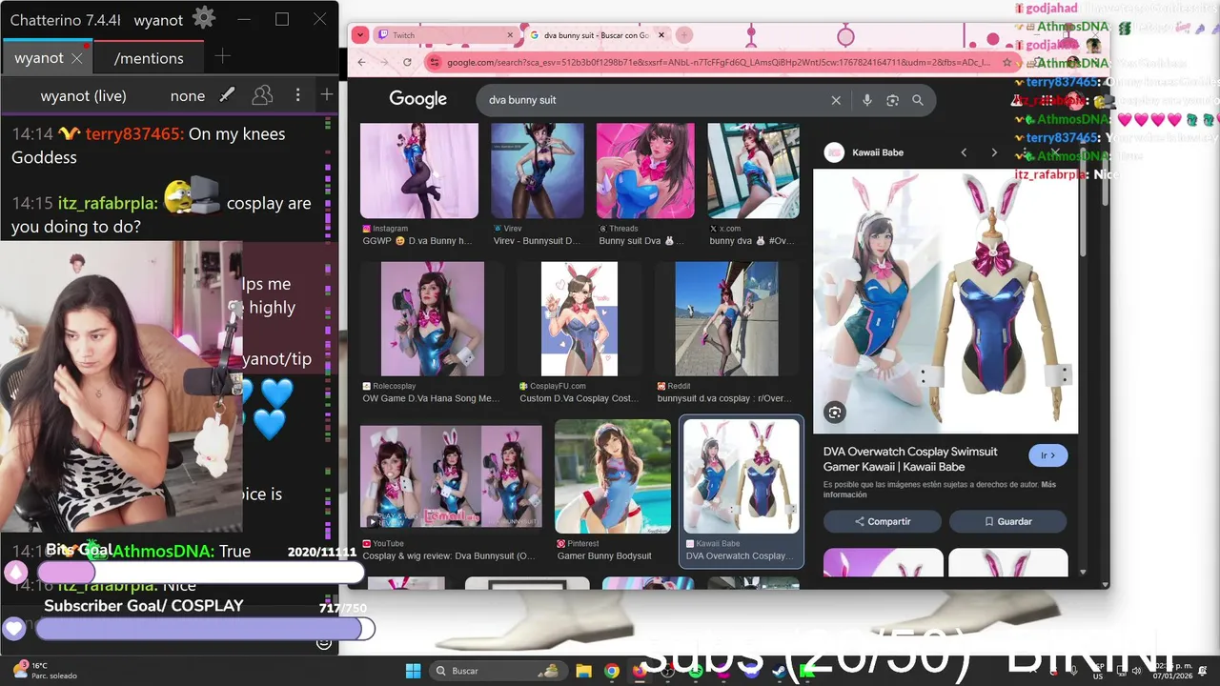Open Rolecosplay OW Game D.Va result

[433, 333]
